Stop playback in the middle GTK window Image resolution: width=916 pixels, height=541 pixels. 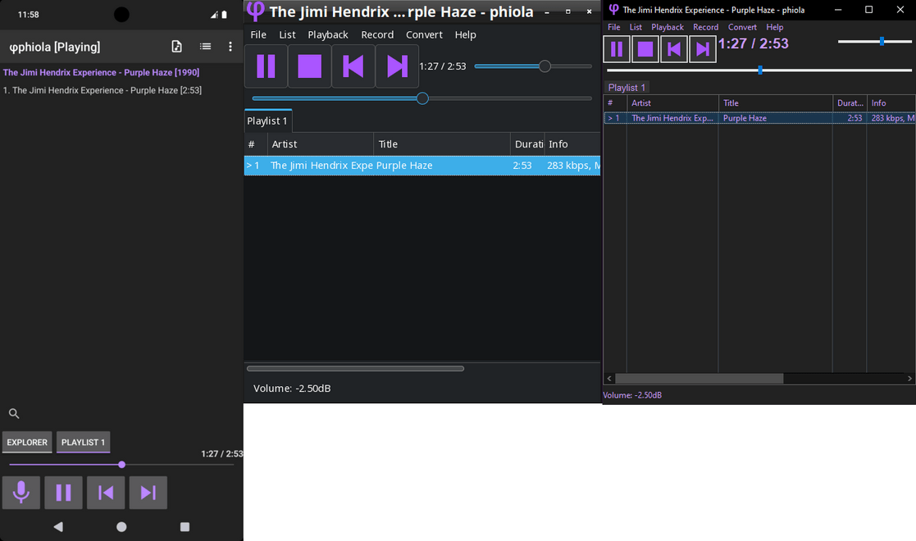coord(310,66)
